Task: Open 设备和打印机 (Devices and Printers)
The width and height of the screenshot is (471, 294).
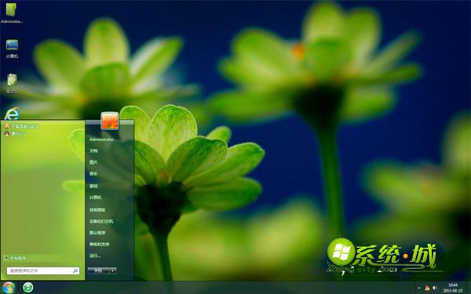Action: pyautogui.click(x=101, y=221)
